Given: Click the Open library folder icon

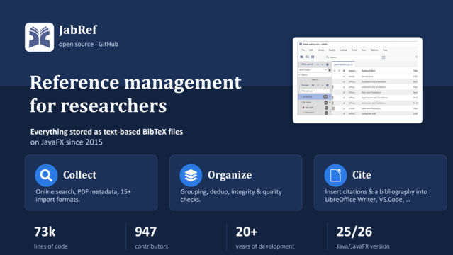Looking at the screenshot, I should tap(307, 57).
